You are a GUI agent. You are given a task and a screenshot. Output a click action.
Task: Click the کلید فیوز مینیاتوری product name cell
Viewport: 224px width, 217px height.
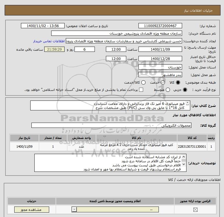[136, 147]
